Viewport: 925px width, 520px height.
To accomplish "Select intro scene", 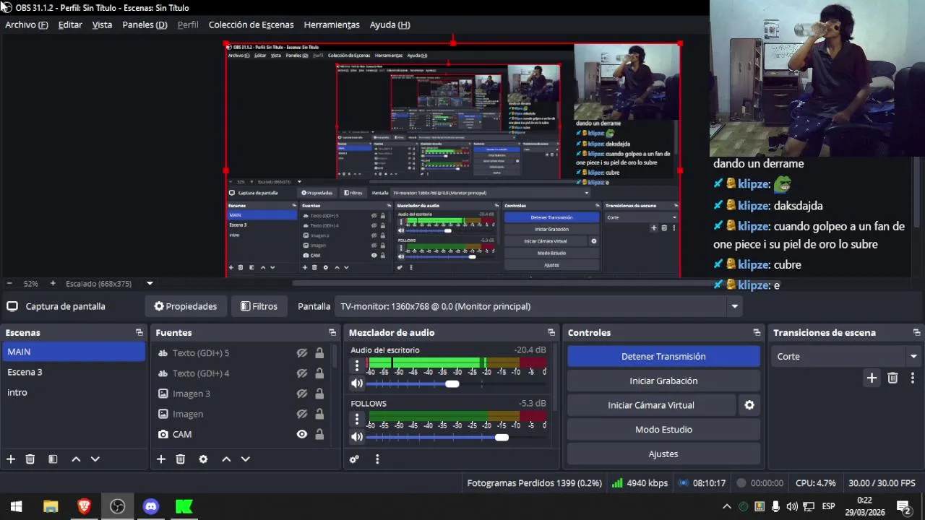I will 74,392.
